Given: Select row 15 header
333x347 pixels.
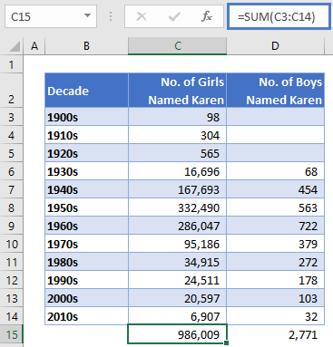Looking at the screenshot, I should [12, 334].
